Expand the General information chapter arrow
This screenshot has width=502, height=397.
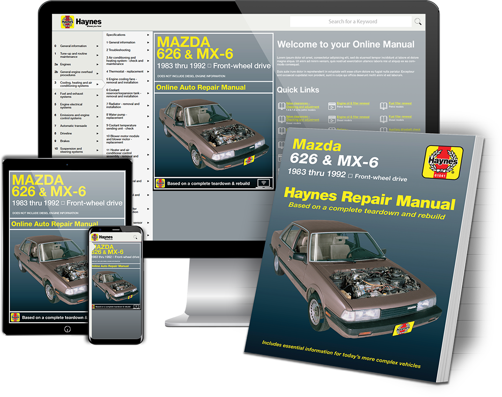(x=97, y=46)
